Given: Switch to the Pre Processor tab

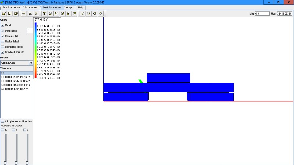Looking at the screenshot, I should coord(11,7).
